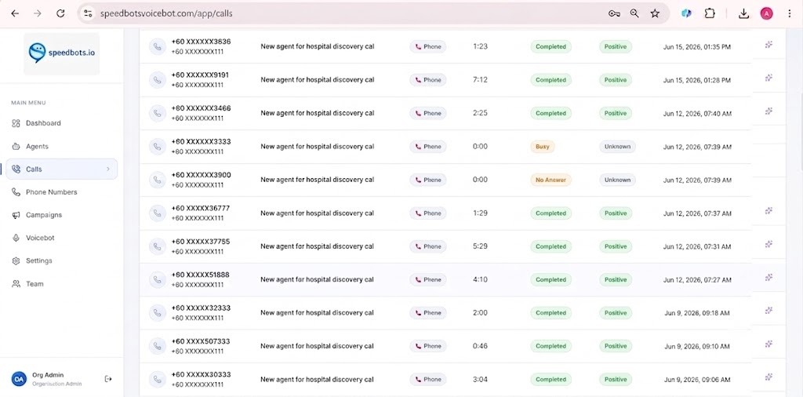Image resolution: width=803 pixels, height=397 pixels.
Task: Open AI sparkle for 09:10 AM call
Action: point(768,344)
